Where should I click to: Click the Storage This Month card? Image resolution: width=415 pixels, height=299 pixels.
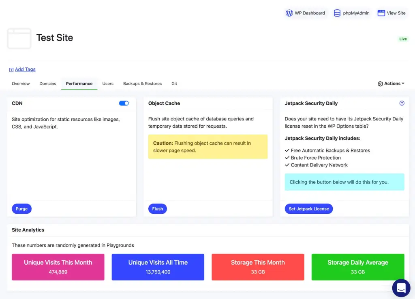pos(258,267)
